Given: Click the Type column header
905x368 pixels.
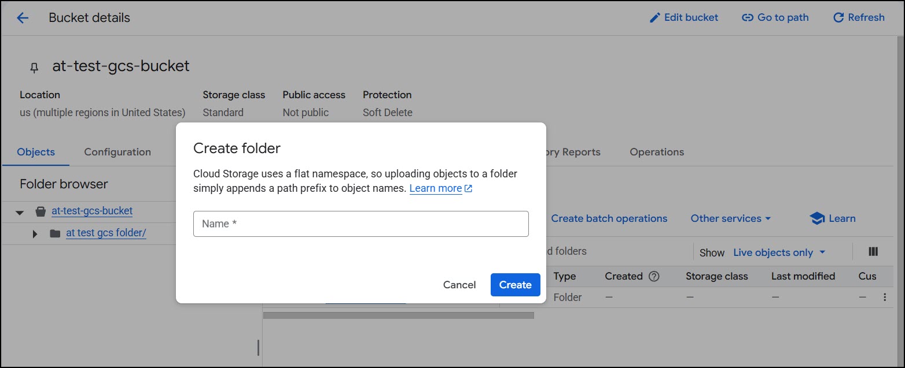Looking at the screenshot, I should 565,276.
